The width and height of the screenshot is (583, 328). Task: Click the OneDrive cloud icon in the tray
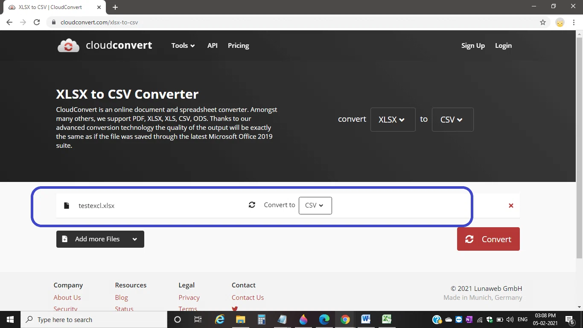[449, 319]
